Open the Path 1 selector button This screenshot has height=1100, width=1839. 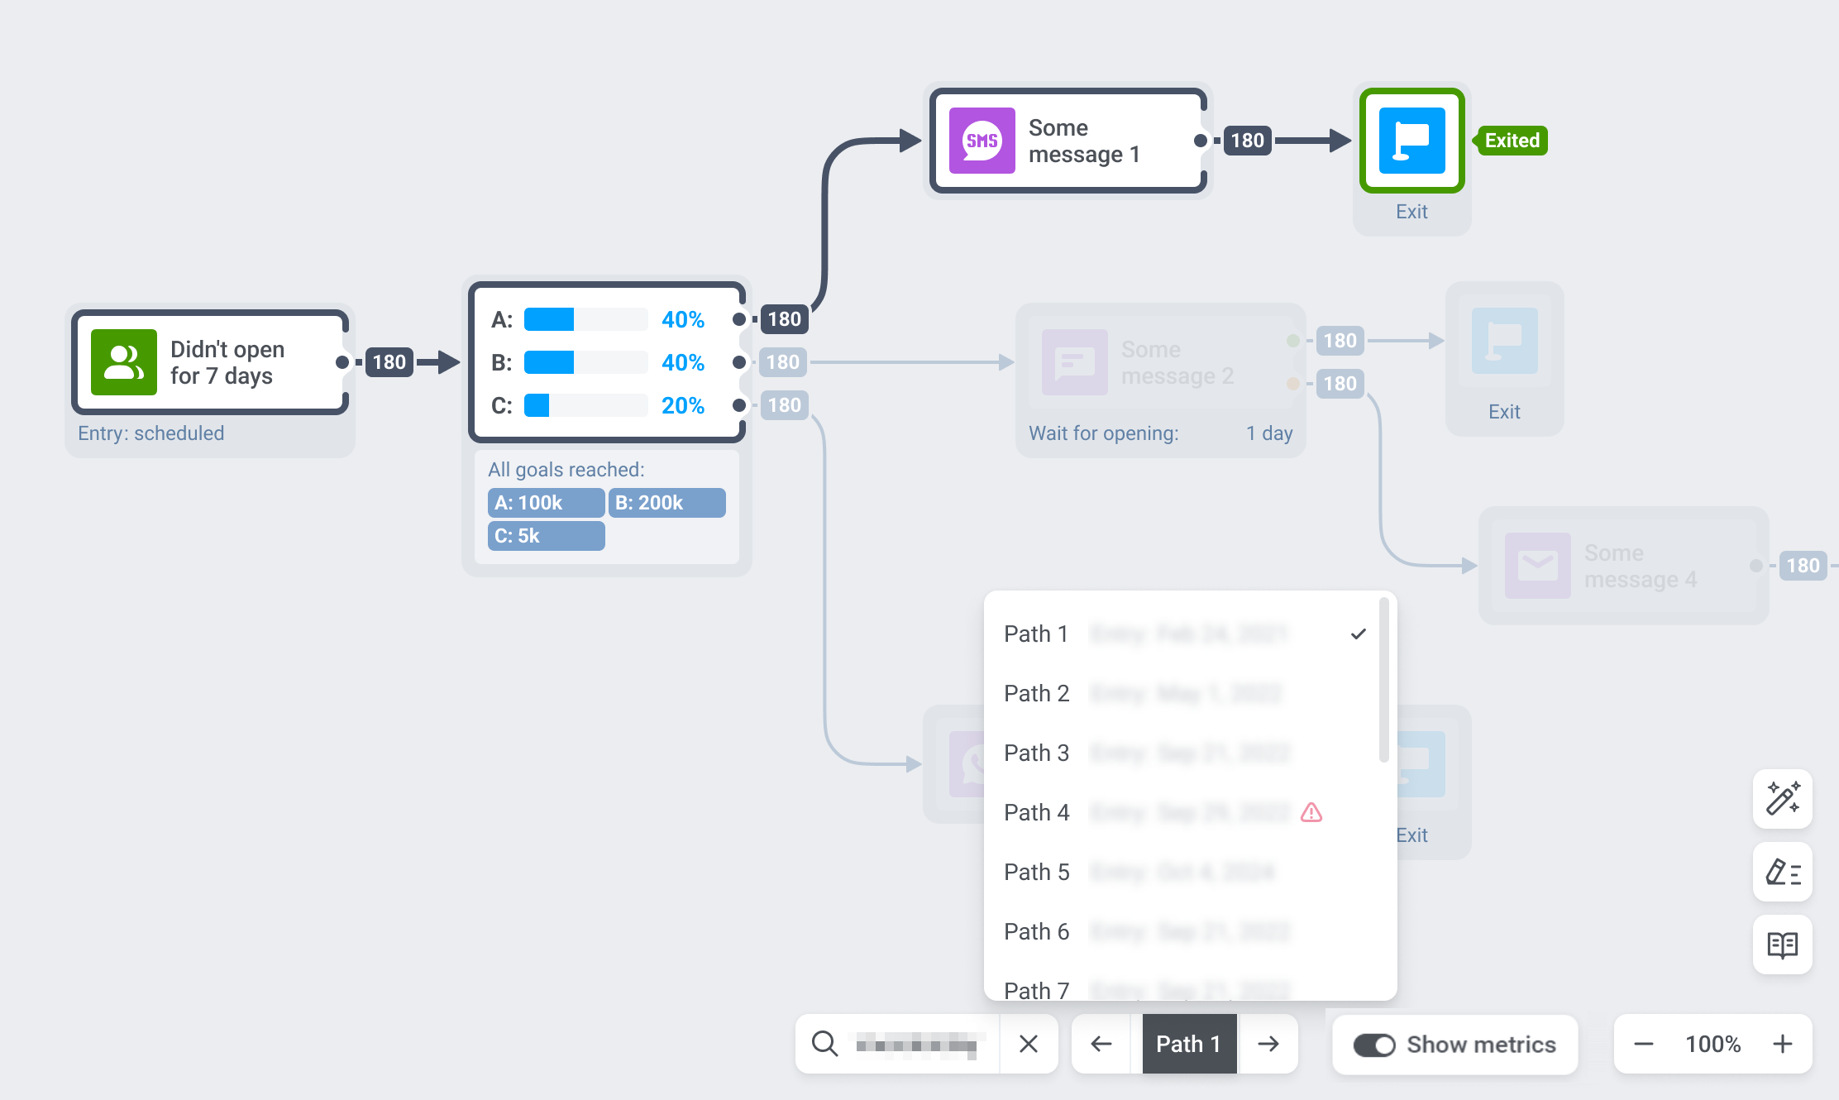coord(1189,1044)
